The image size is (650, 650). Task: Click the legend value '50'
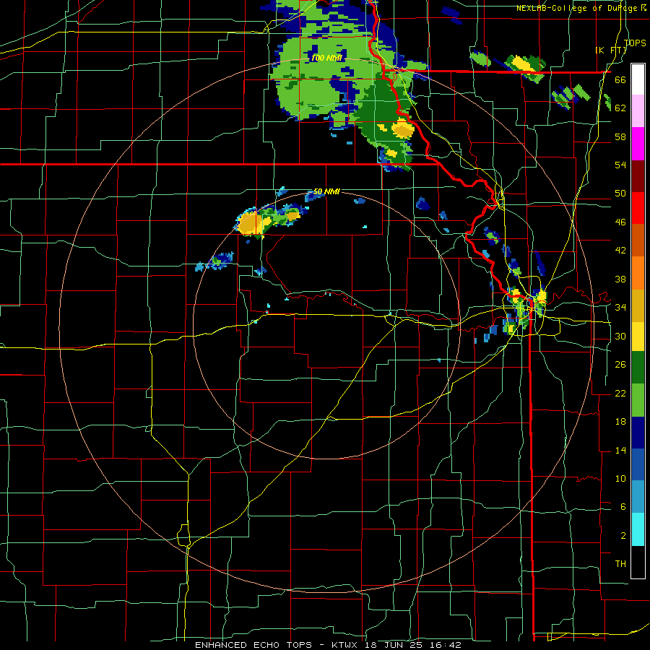[x=620, y=193]
